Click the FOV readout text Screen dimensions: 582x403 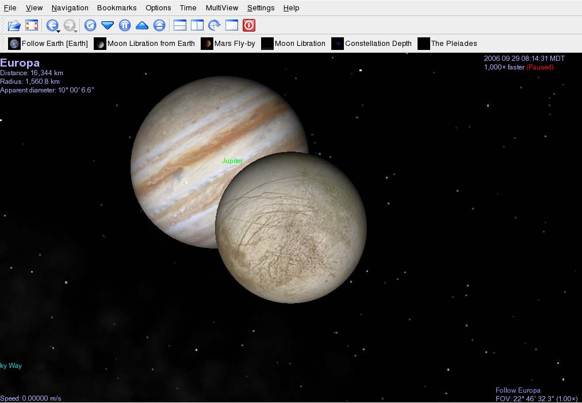coord(537,398)
